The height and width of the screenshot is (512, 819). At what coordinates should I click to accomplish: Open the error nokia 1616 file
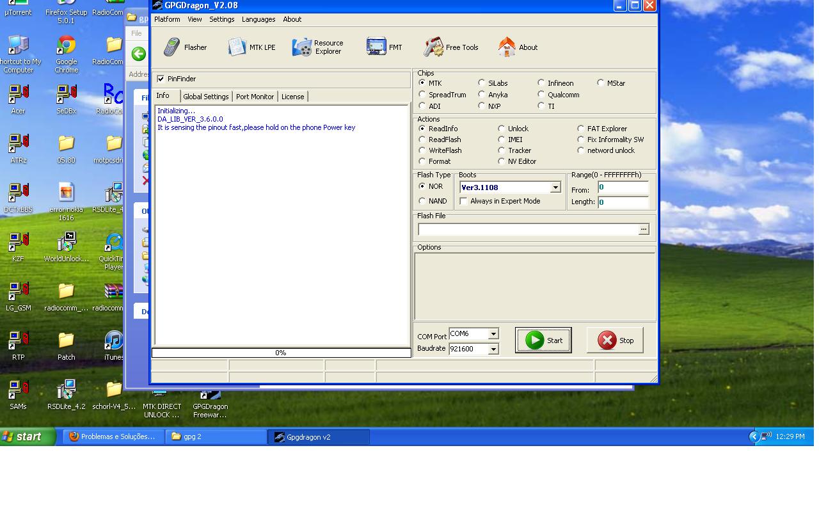(x=66, y=202)
